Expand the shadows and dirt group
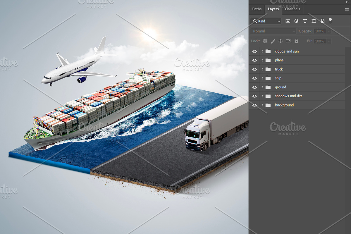Viewport: 351px width, 234px height. (262, 96)
